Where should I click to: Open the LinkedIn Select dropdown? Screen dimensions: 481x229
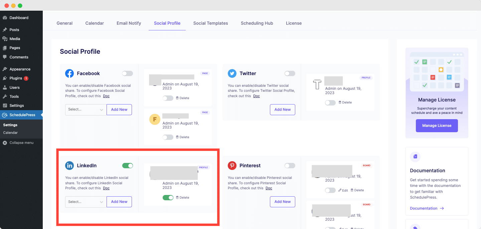click(x=86, y=202)
